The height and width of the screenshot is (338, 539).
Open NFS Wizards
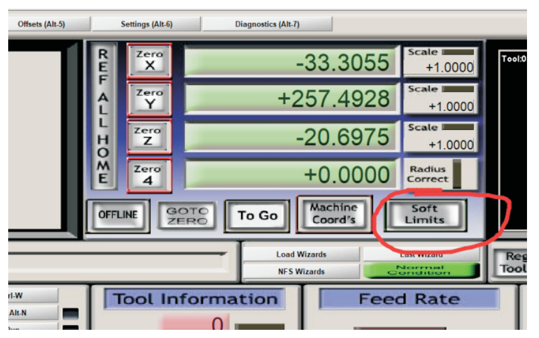301,272
